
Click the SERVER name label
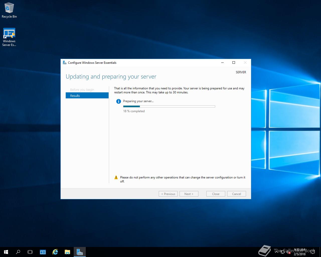(x=241, y=72)
